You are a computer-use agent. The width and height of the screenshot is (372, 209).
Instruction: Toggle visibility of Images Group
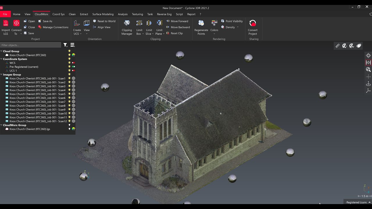[69, 75]
